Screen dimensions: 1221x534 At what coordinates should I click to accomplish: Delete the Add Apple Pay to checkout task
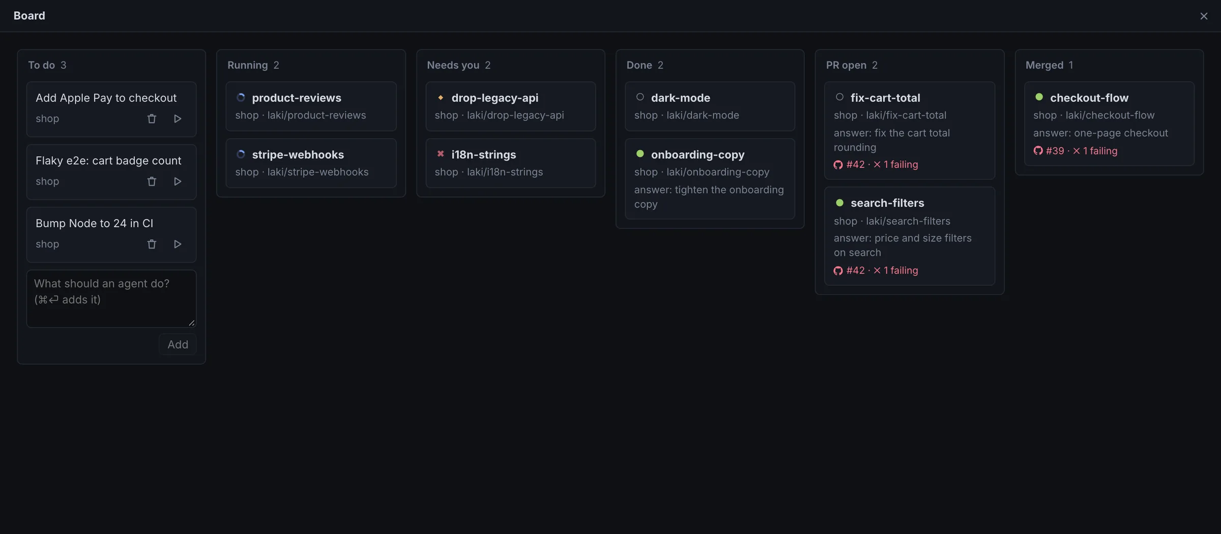click(152, 118)
